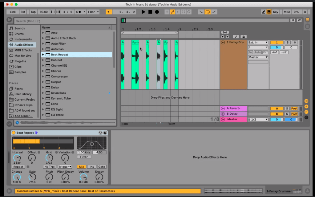The height and width of the screenshot is (197, 315).
Task: Solo the 1 Funky Drummer track
Action: click(x=287, y=43)
